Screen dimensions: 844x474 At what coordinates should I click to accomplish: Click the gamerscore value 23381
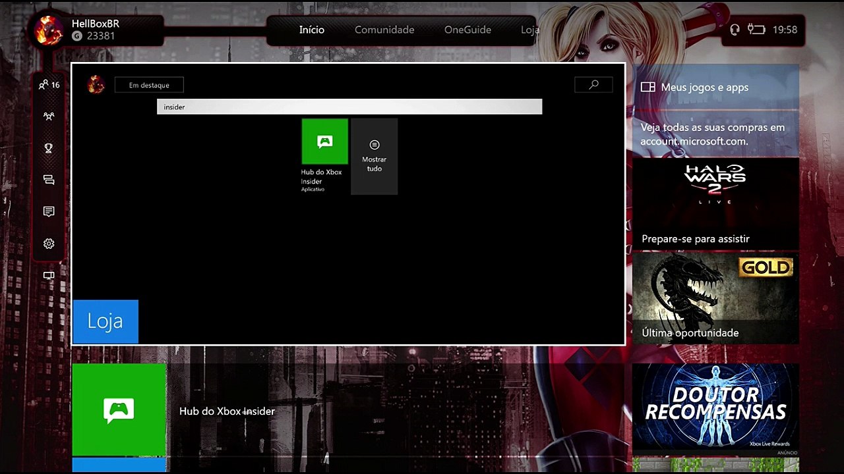pyautogui.click(x=101, y=36)
